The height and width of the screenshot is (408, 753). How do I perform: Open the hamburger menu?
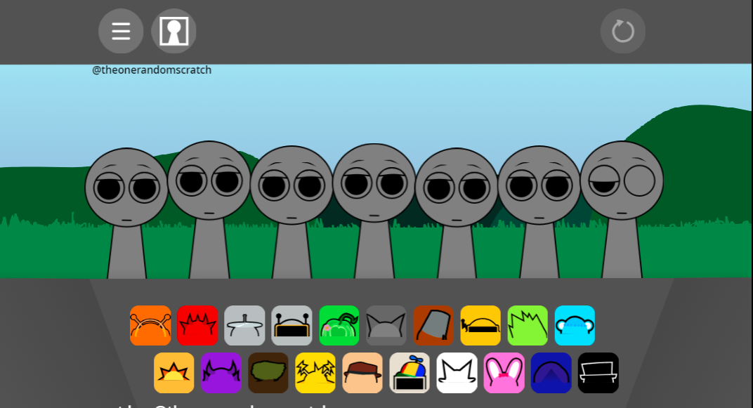121,32
